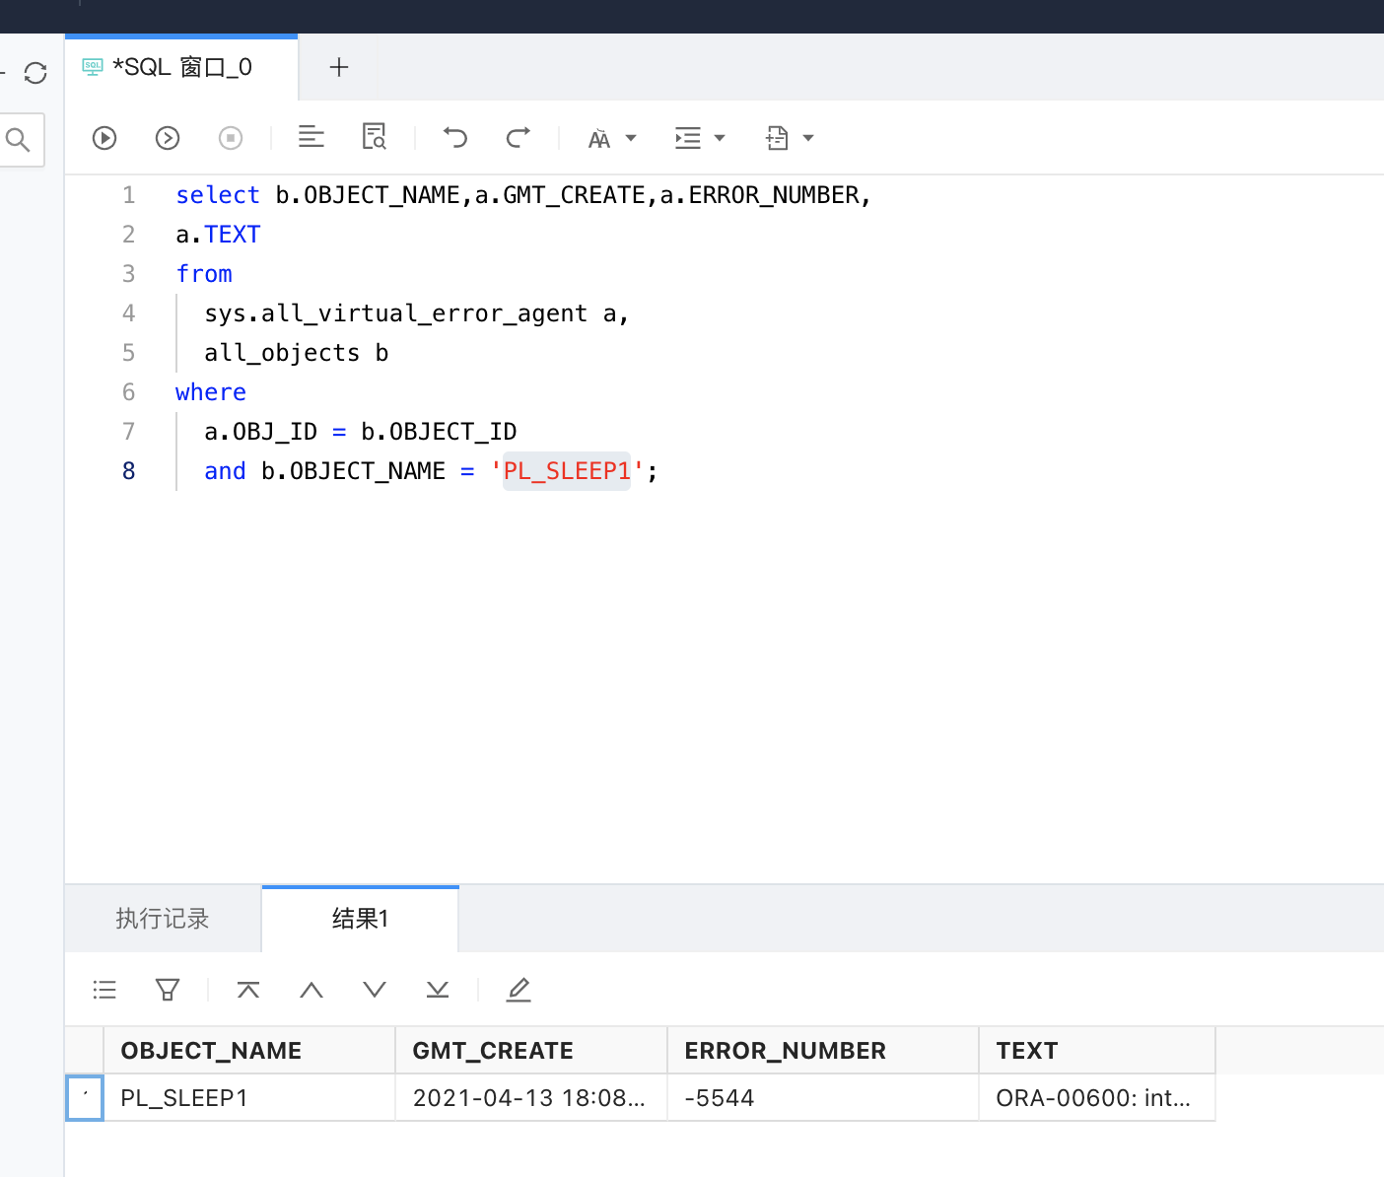Open column filter in results toolbar
Screen dimensions: 1384x1177
pyautogui.click(x=168, y=990)
